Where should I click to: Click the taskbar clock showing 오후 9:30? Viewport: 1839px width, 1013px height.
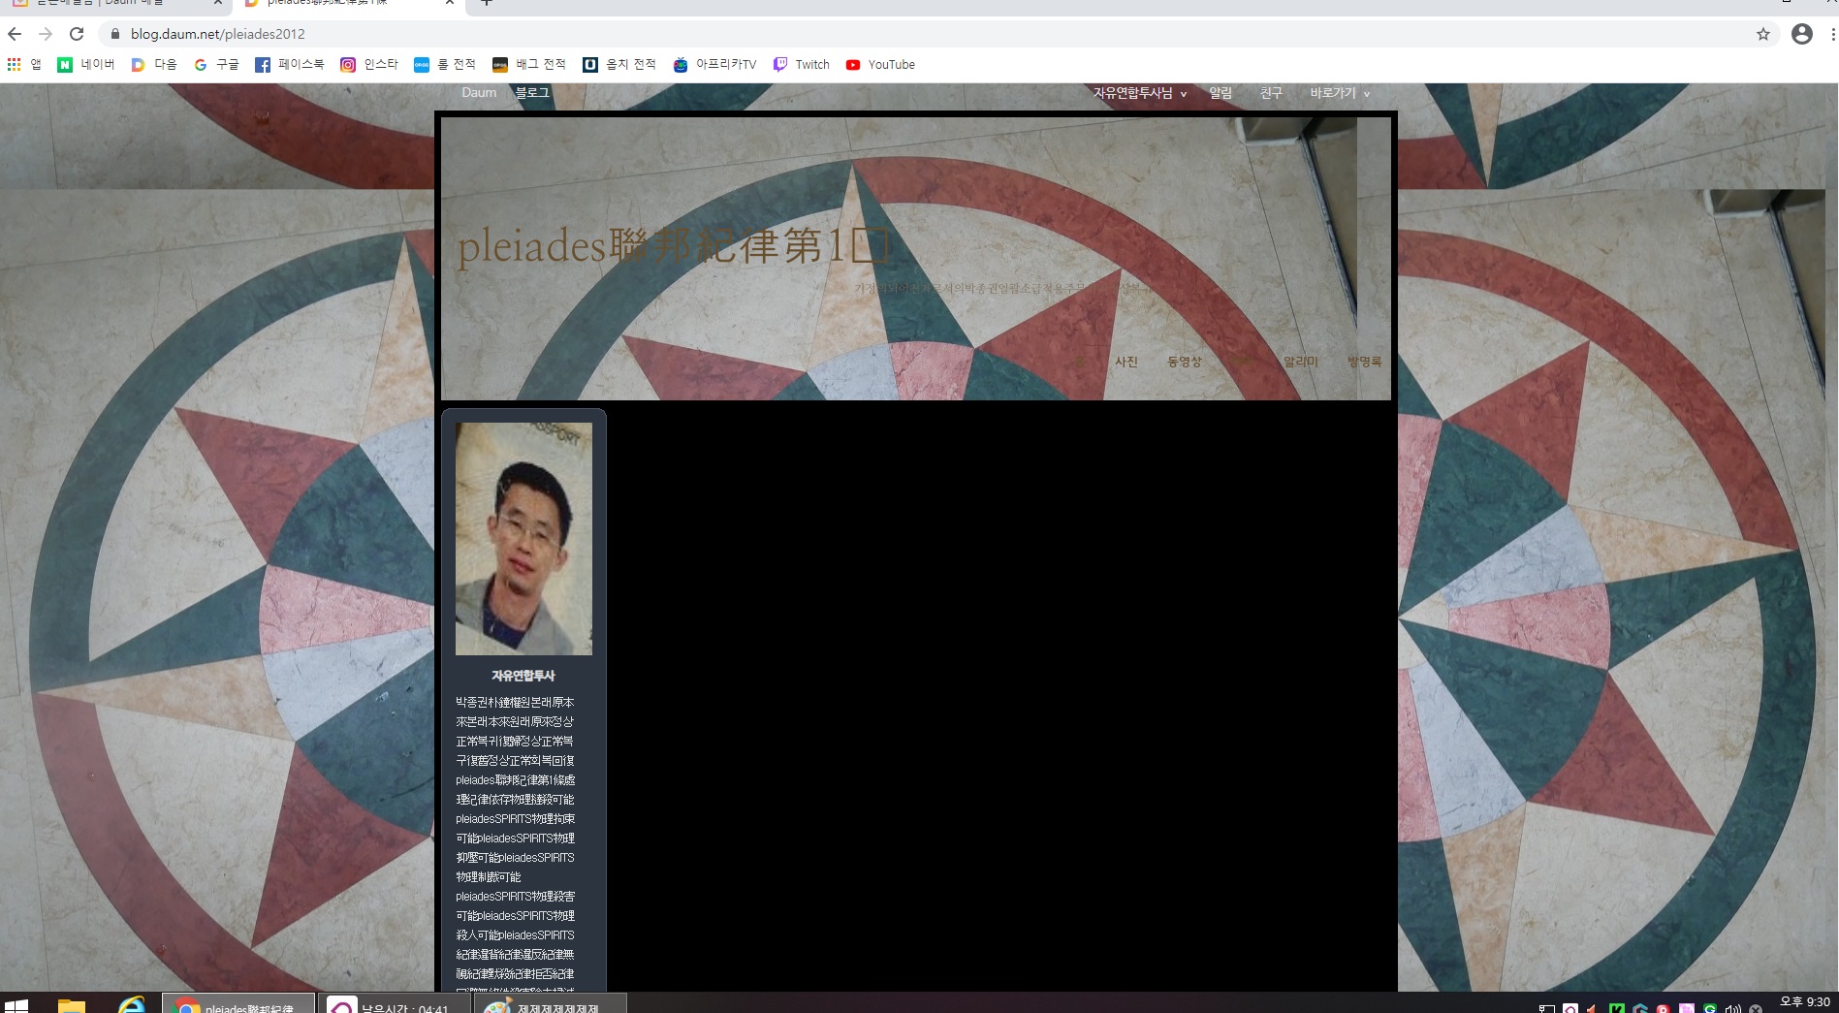point(1804,1002)
